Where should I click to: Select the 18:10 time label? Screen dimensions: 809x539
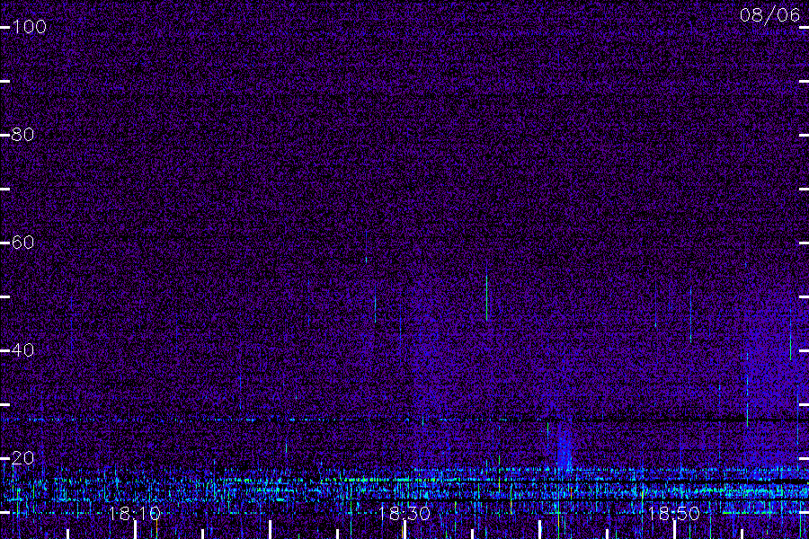pyautogui.click(x=135, y=513)
